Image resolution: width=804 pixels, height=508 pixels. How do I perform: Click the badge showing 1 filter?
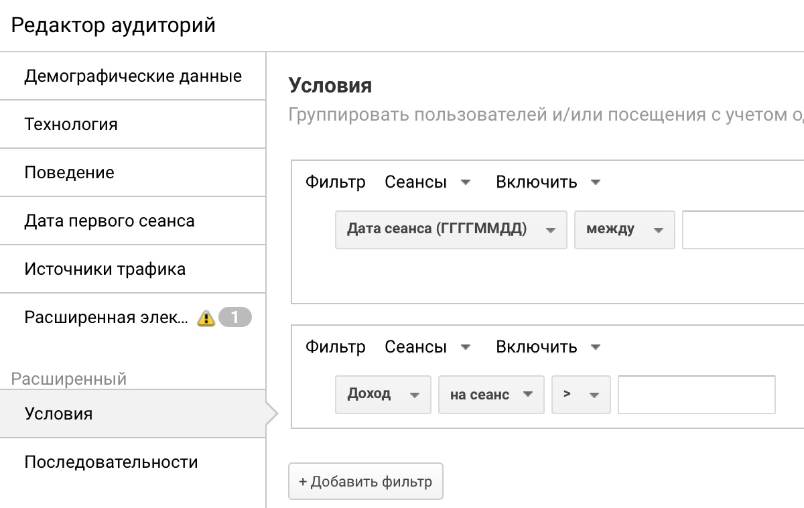click(x=234, y=317)
